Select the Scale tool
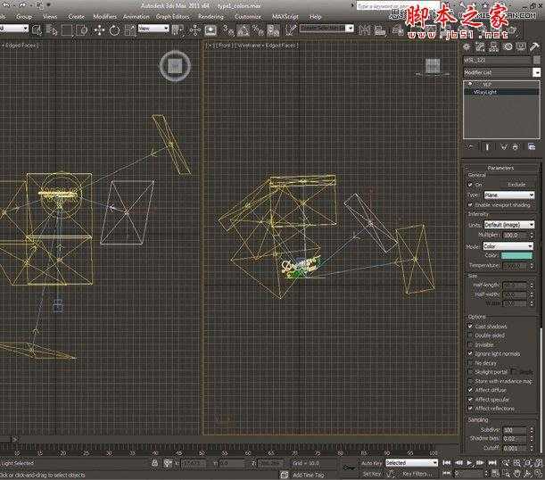This screenshot has height=480, width=545. point(129,30)
